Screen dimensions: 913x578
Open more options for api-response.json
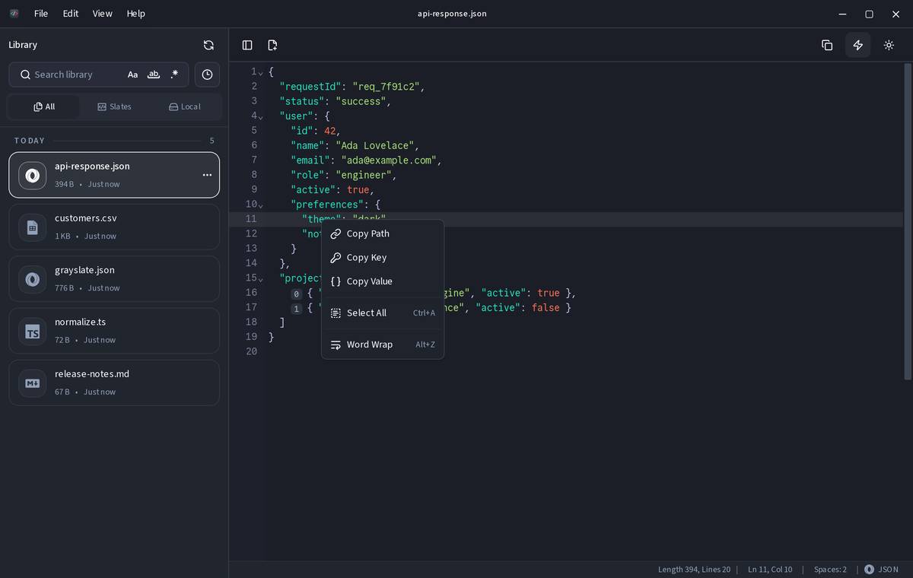coord(207,175)
